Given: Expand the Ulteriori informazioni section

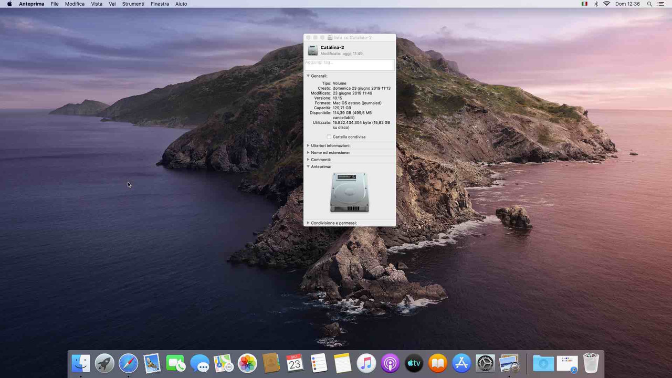Looking at the screenshot, I should point(308,145).
